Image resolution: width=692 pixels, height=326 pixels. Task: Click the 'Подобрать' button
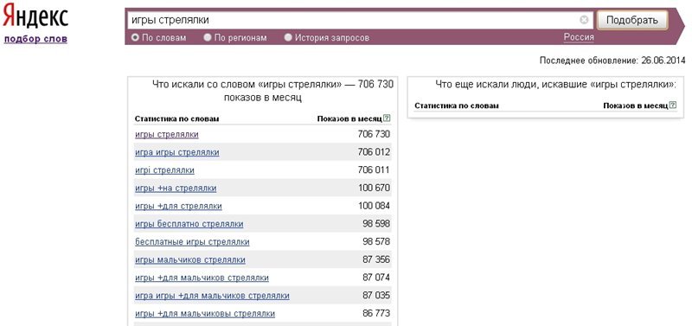coord(632,20)
